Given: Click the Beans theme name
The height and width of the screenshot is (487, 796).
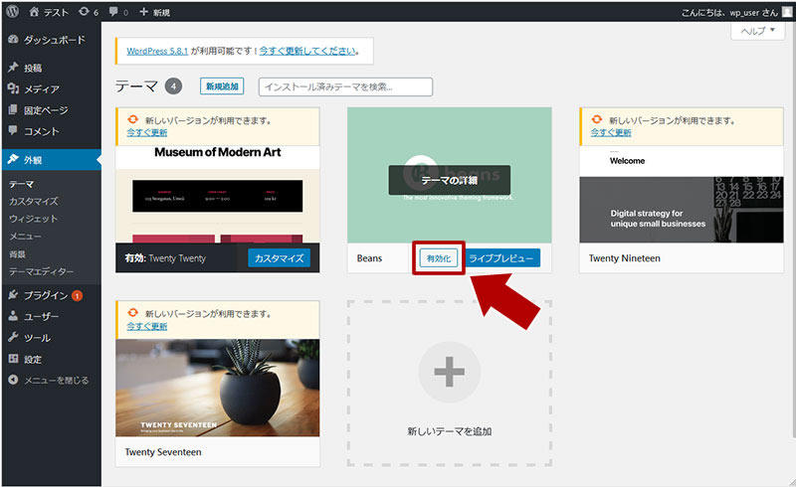Looking at the screenshot, I should 369,258.
